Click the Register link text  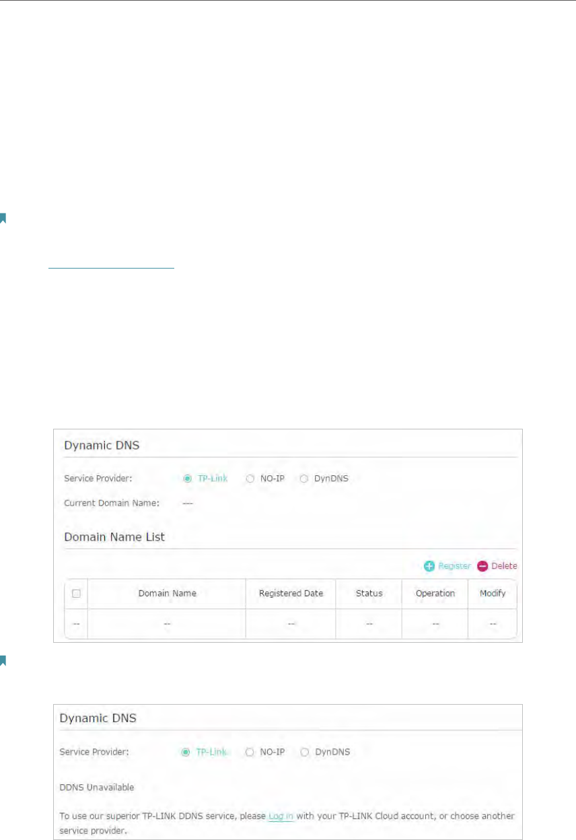[454, 566]
